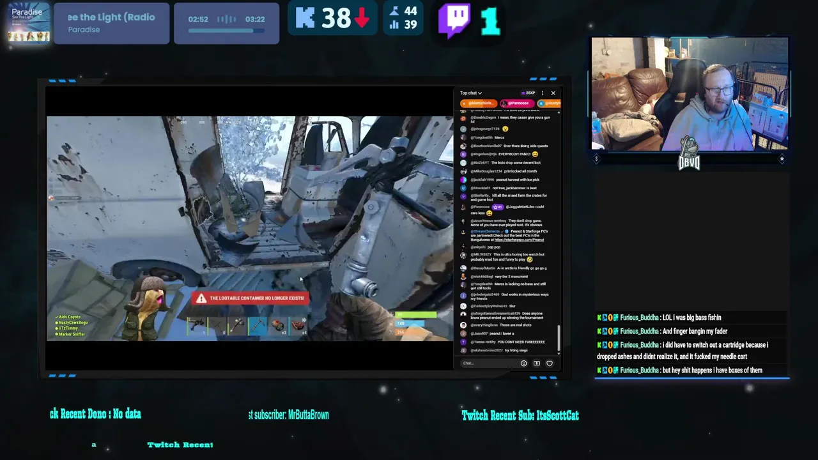Image resolution: width=818 pixels, height=460 pixels.
Task: Click the 25XP points badge in chat
Action: (x=529, y=93)
